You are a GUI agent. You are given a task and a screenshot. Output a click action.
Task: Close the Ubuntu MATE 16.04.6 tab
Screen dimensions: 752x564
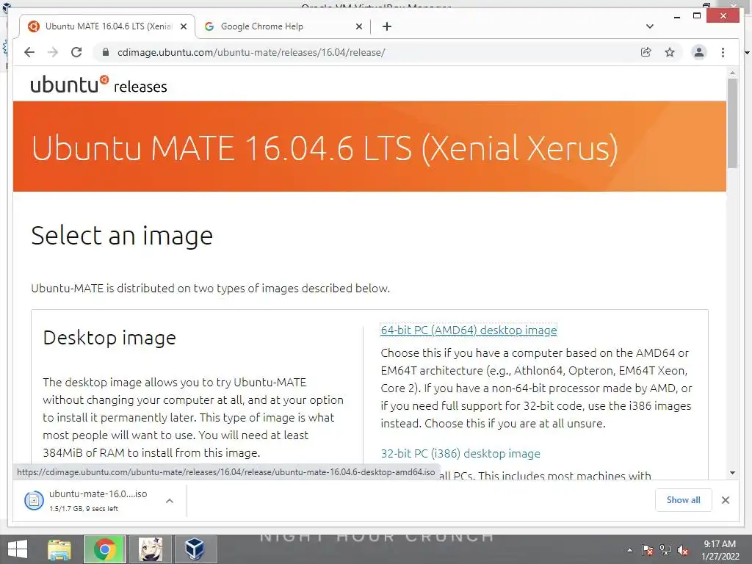pyautogui.click(x=183, y=26)
